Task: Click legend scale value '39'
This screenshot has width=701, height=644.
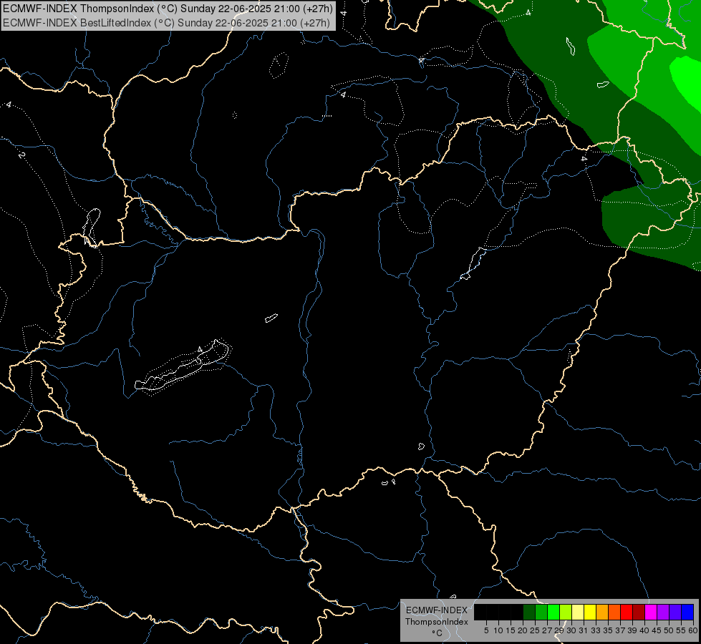Action: [632, 630]
